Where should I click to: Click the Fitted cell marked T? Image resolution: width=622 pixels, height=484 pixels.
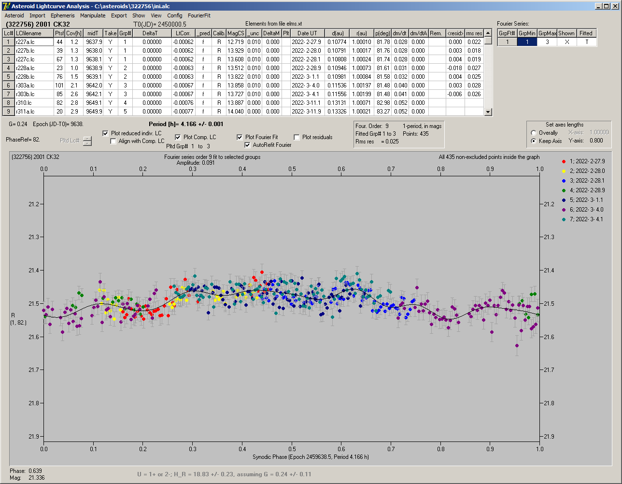click(x=586, y=42)
